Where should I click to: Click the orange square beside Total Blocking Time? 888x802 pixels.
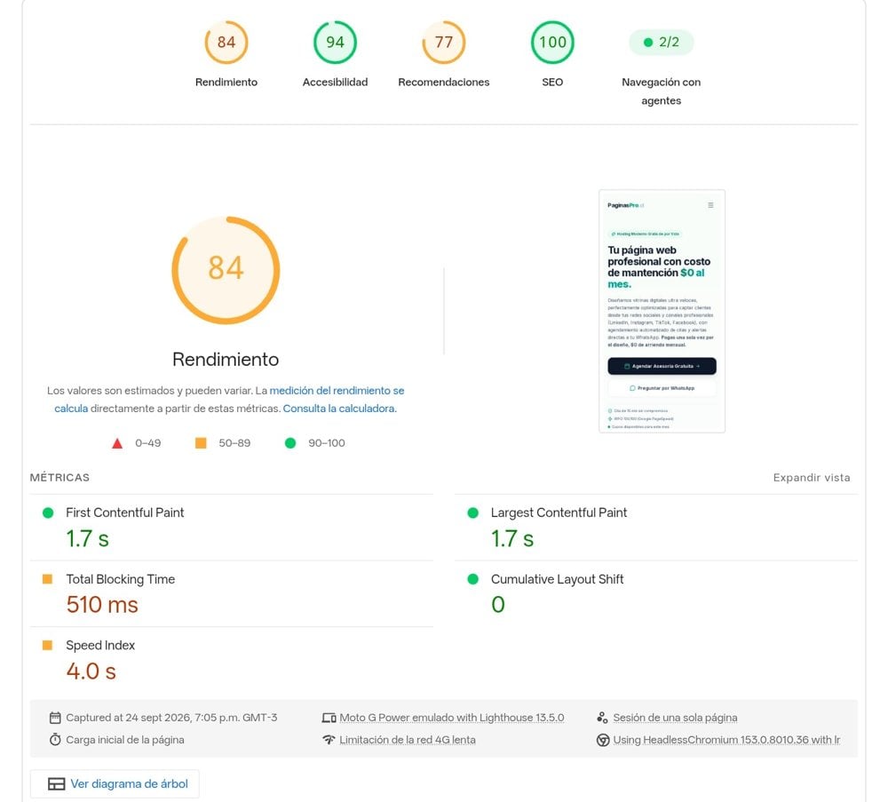pos(48,579)
